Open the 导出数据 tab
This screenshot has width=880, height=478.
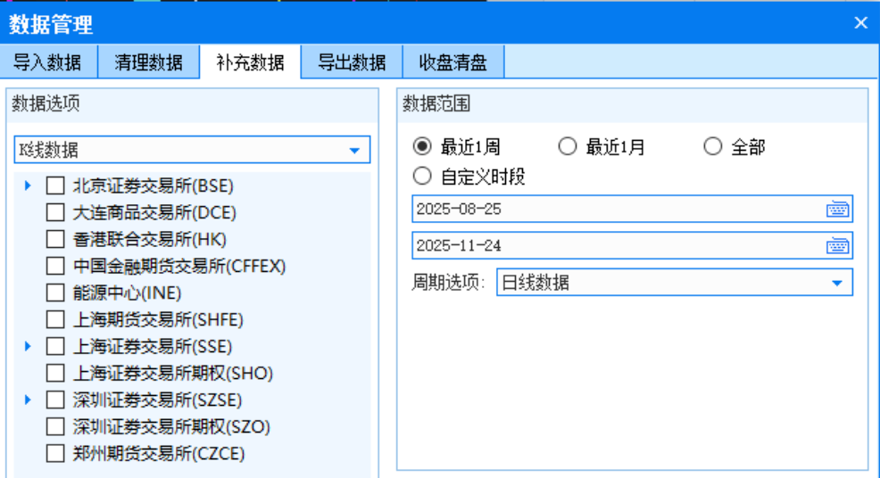352,62
